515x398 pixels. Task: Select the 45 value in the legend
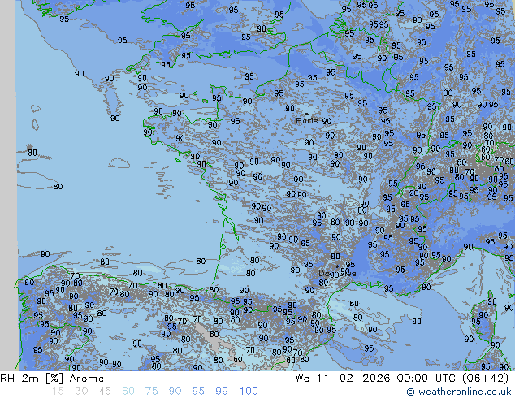coord(105,391)
